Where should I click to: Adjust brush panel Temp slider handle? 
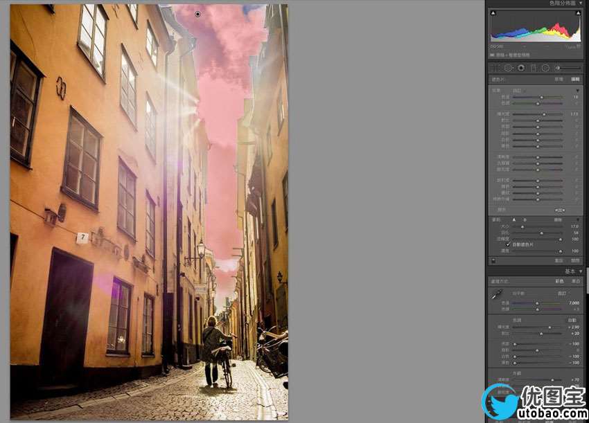click(x=542, y=97)
